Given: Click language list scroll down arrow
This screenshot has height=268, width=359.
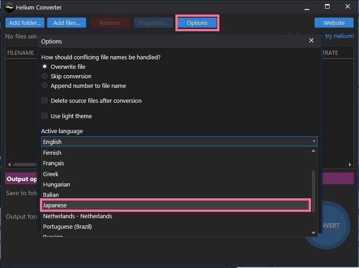Looking at the screenshot, I should 313,233.
